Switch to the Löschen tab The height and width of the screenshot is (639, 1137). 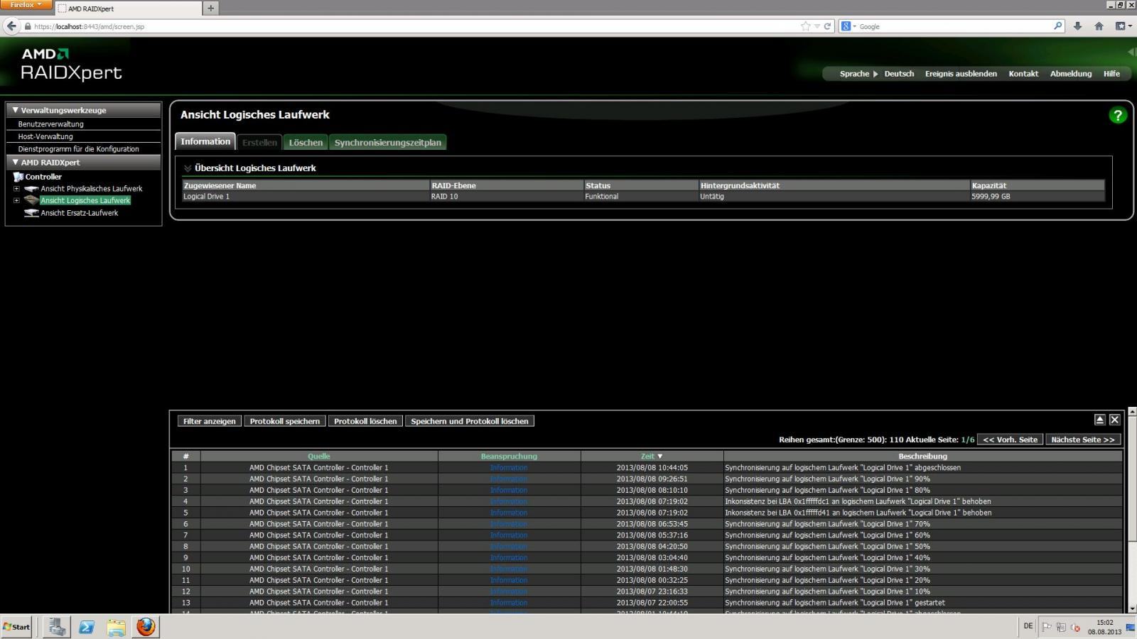(x=306, y=143)
